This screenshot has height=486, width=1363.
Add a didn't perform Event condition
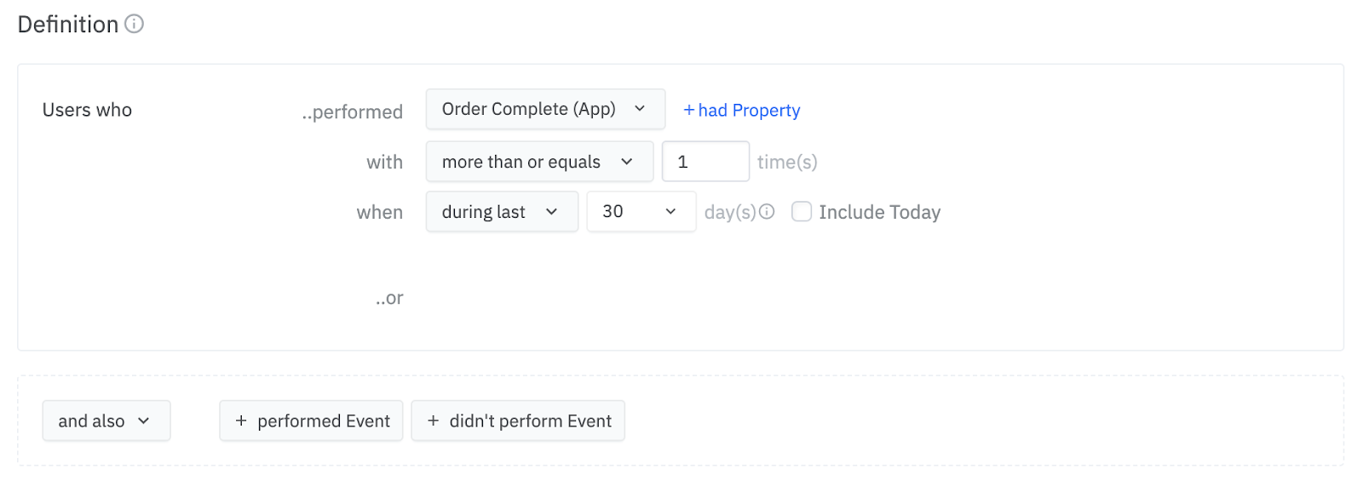518,420
